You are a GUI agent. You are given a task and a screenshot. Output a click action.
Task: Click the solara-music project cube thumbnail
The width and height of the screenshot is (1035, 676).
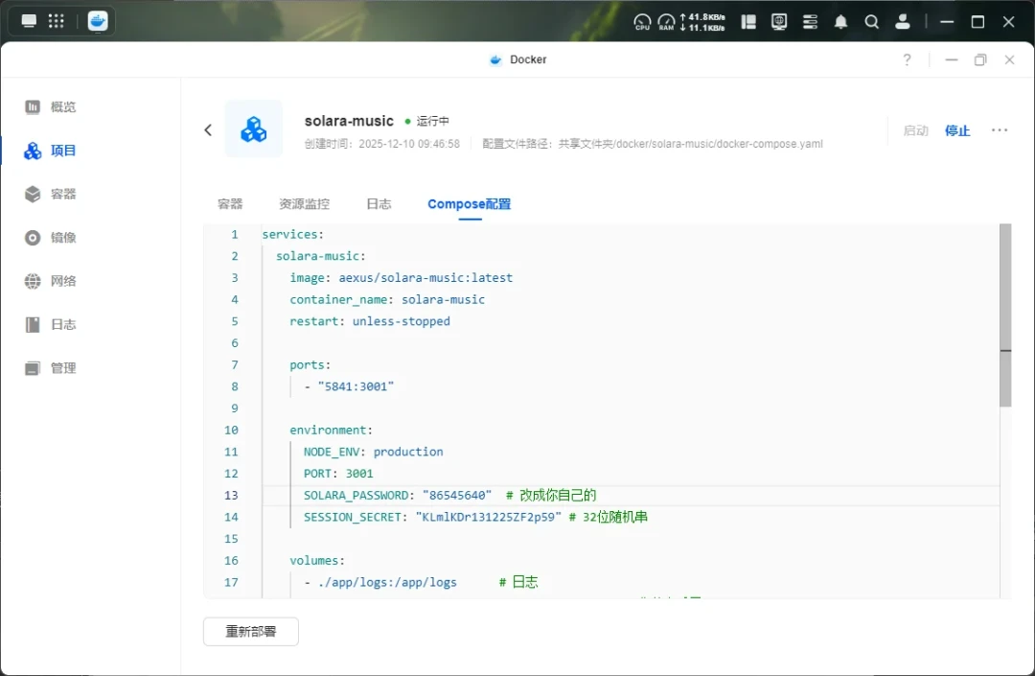pos(253,128)
